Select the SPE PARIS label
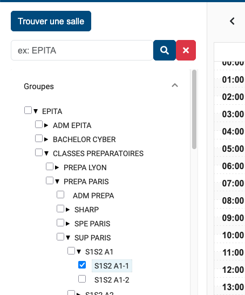Screen dimensions: 245x295 click(92, 224)
